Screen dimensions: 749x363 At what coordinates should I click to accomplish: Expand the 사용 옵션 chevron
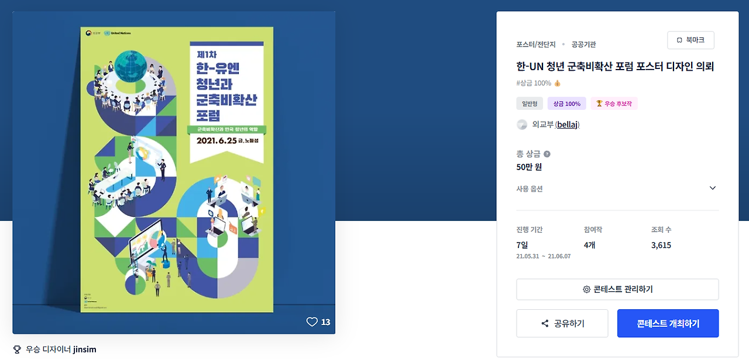click(712, 188)
